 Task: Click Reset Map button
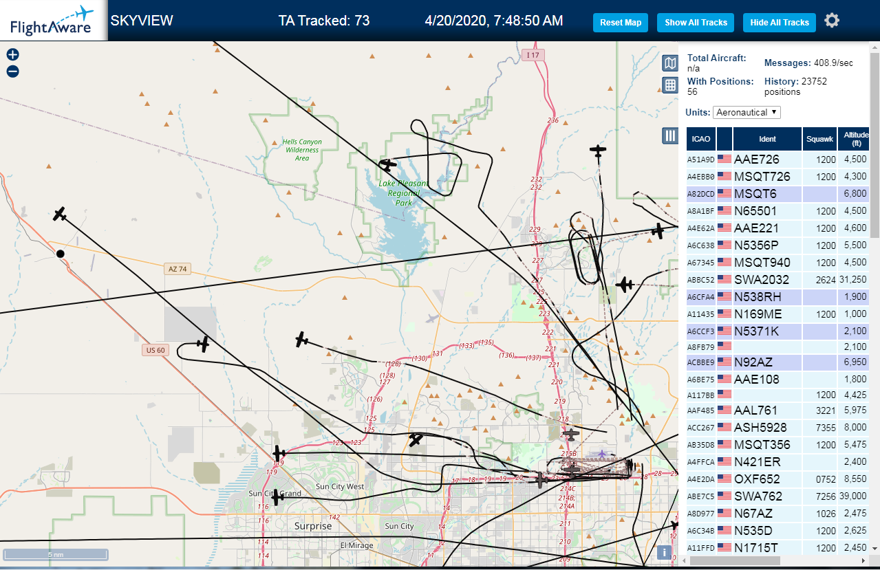coord(621,23)
